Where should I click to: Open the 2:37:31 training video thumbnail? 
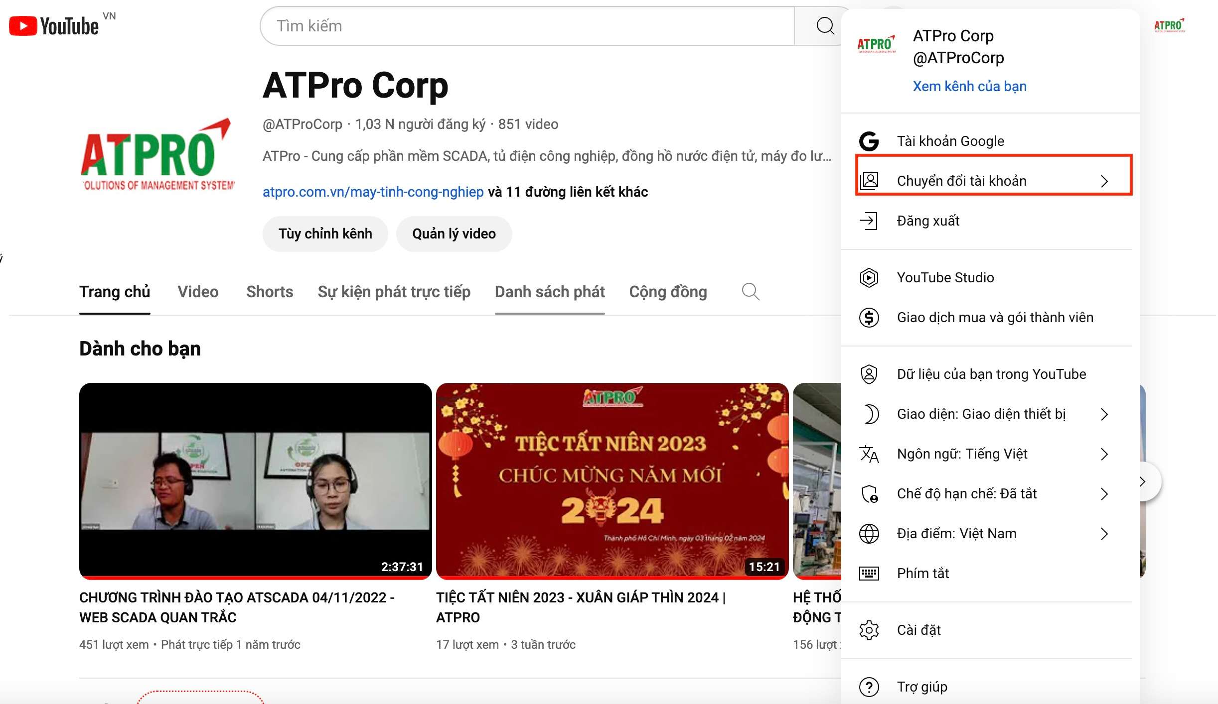click(x=255, y=481)
